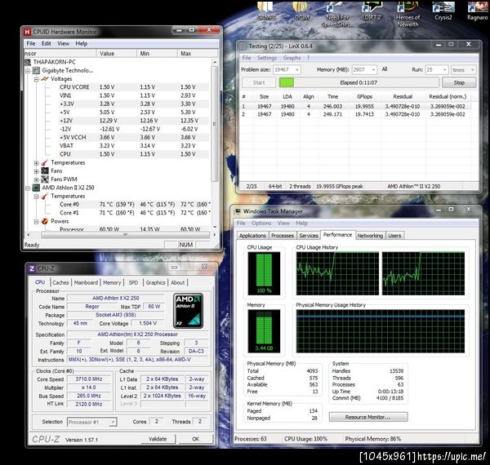Open the Task Manager Processes tab
Viewport: 490px width, 465px height.
click(283, 236)
